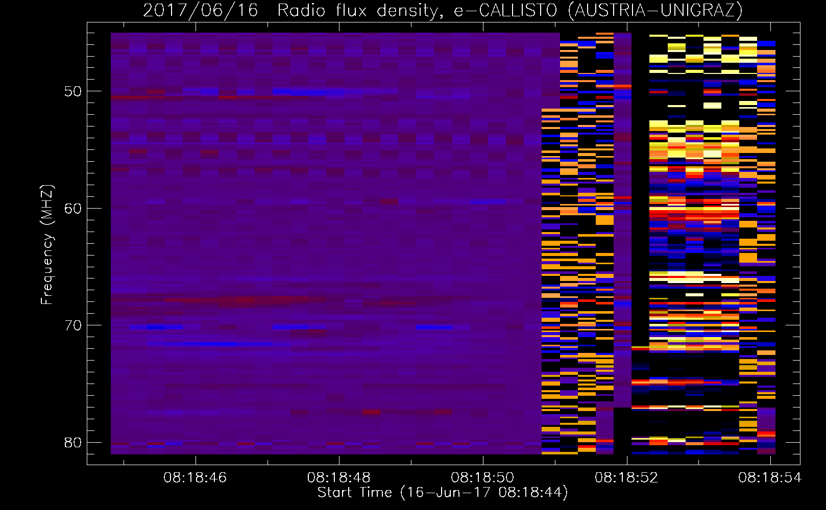Click the 80 frequency tick label
This screenshot has width=826, height=510.
click(x=73, y=442)
